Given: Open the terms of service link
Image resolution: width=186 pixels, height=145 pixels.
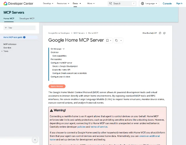Looking at the screenshot, I should [x=99, y=127].
